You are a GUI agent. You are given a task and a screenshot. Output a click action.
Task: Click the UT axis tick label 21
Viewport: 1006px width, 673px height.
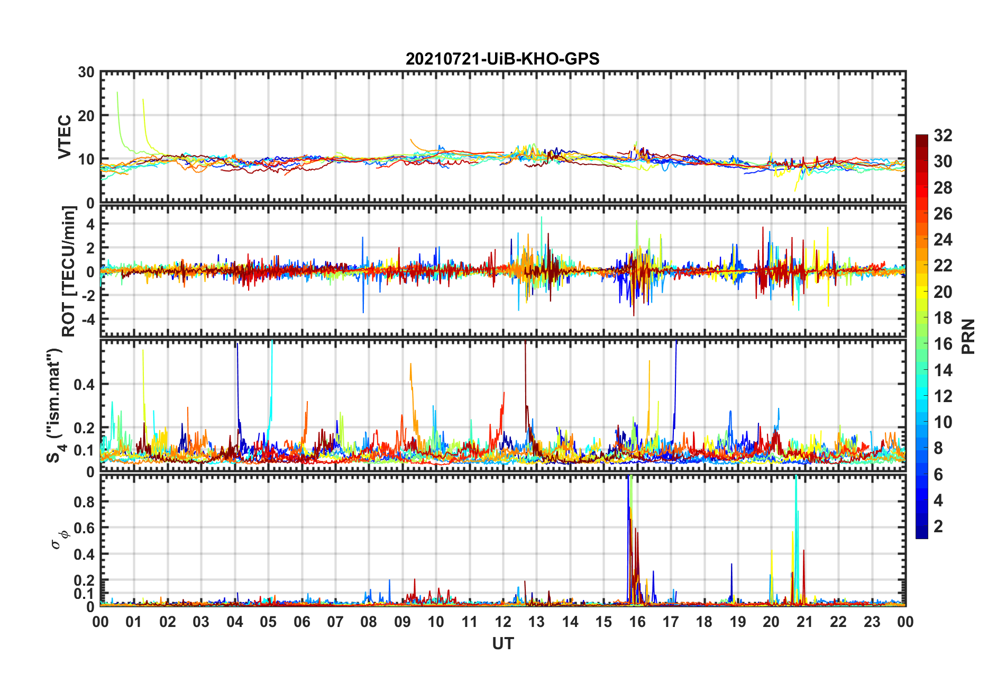805,622
